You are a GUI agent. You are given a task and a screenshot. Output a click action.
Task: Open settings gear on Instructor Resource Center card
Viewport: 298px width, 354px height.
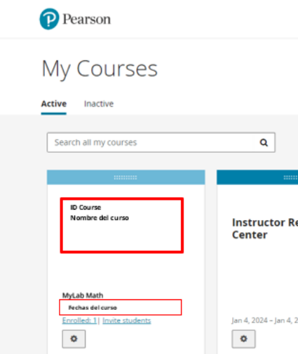click(x=243, y=339)
